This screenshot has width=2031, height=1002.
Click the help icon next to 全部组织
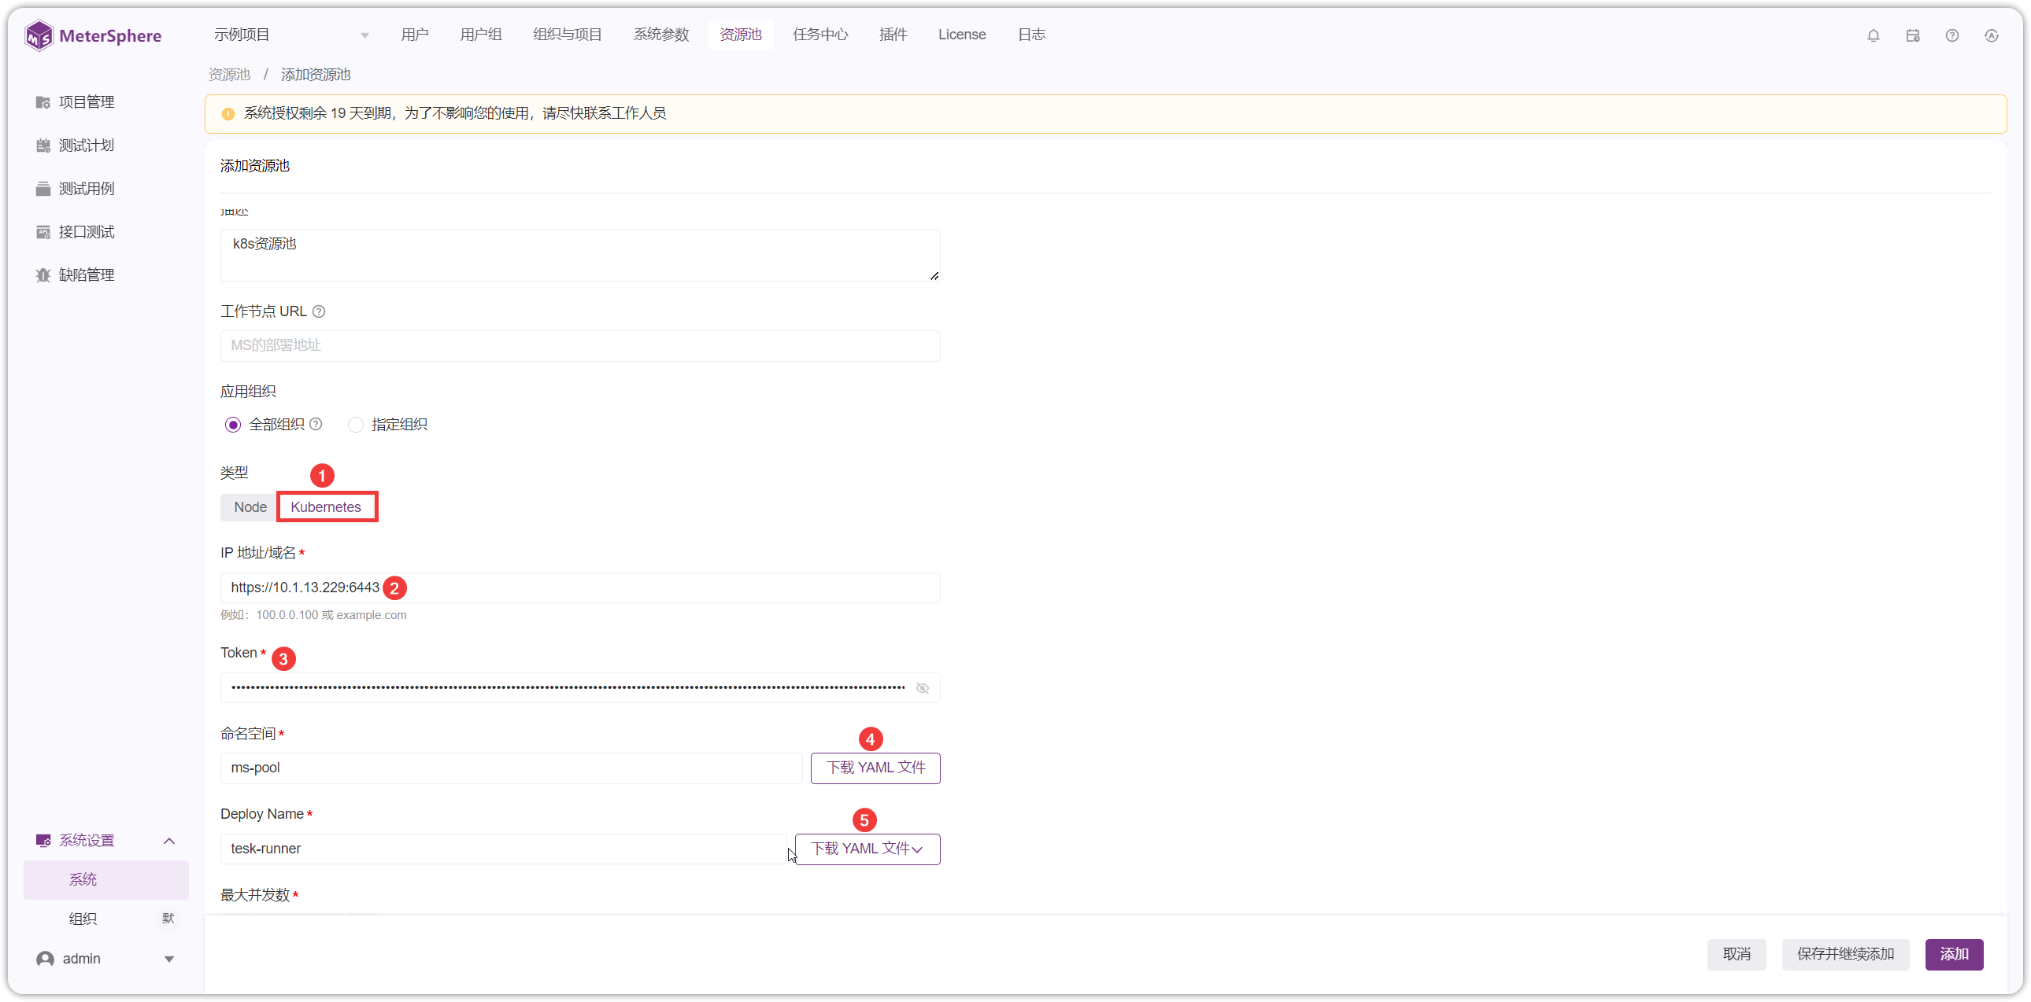pos(316,425)
